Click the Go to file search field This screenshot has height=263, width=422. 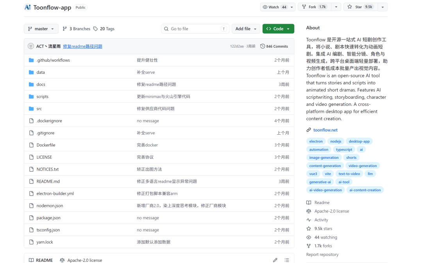195,29
